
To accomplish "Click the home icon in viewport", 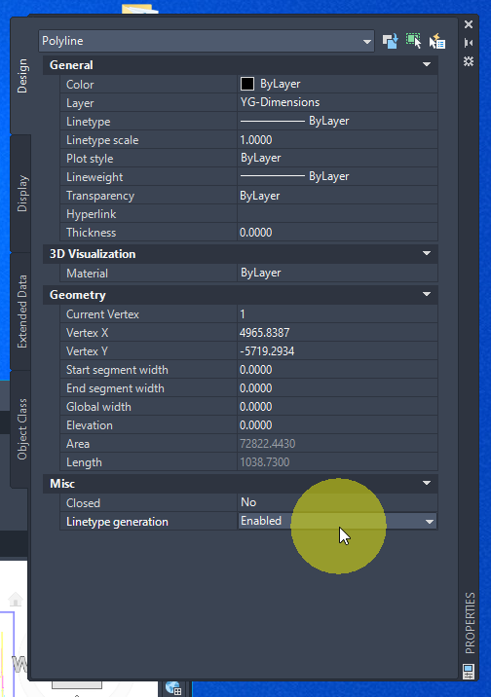I will click(x=16, y=599).
